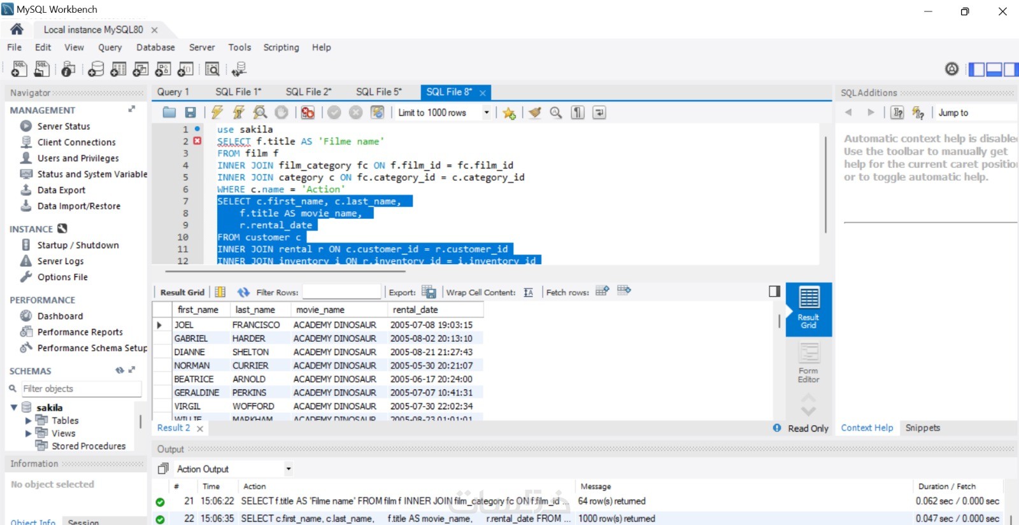The height and width of the screenshot is (525, 1019).
Task: Fetch next rows icon
Action: (602, 291)
